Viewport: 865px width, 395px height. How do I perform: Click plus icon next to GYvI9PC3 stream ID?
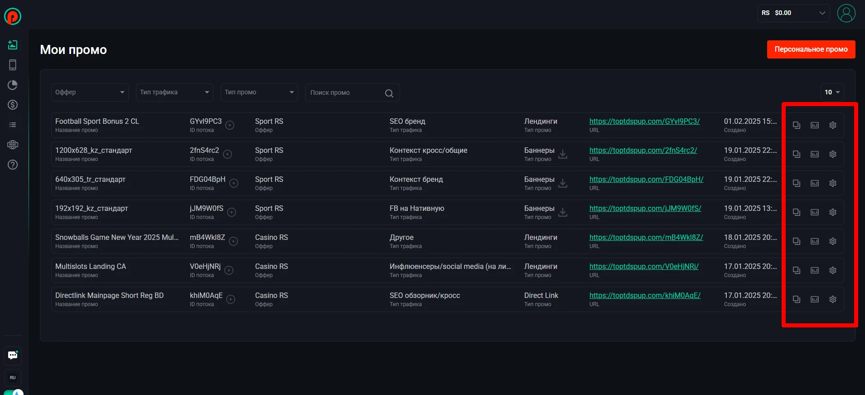pos(230,125)
